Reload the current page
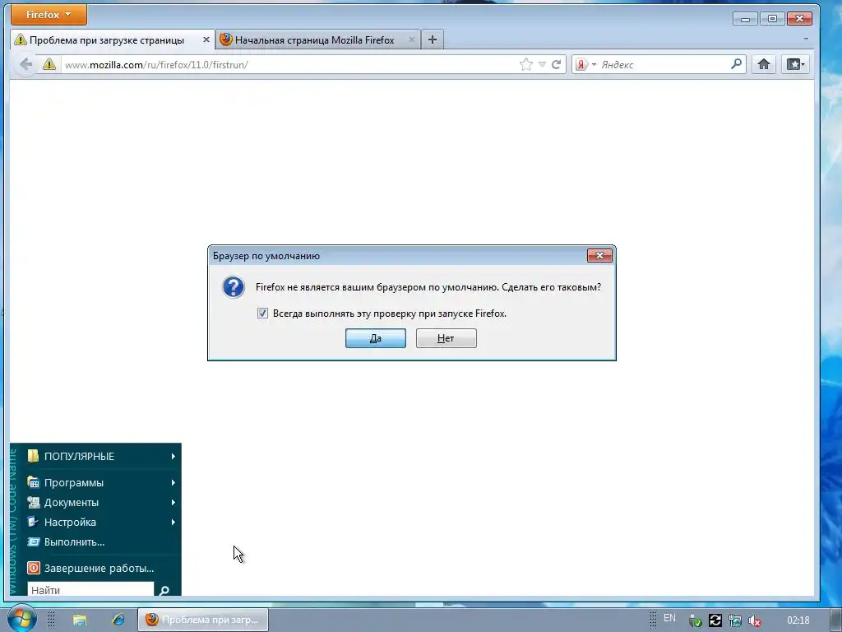The width and height of the screenshot is (842, 632). pyautogui.click(x=557, y=64)
